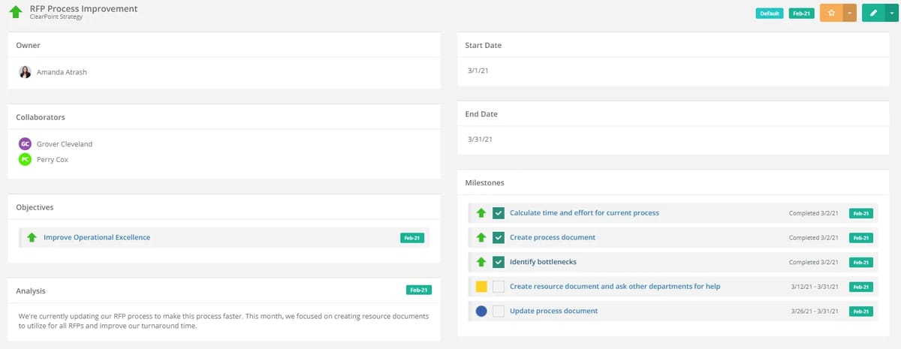This screenshot has width=901, height=349.
Task: Check the Update process document milestone checkbox
Action: click(x=498, y=311)
